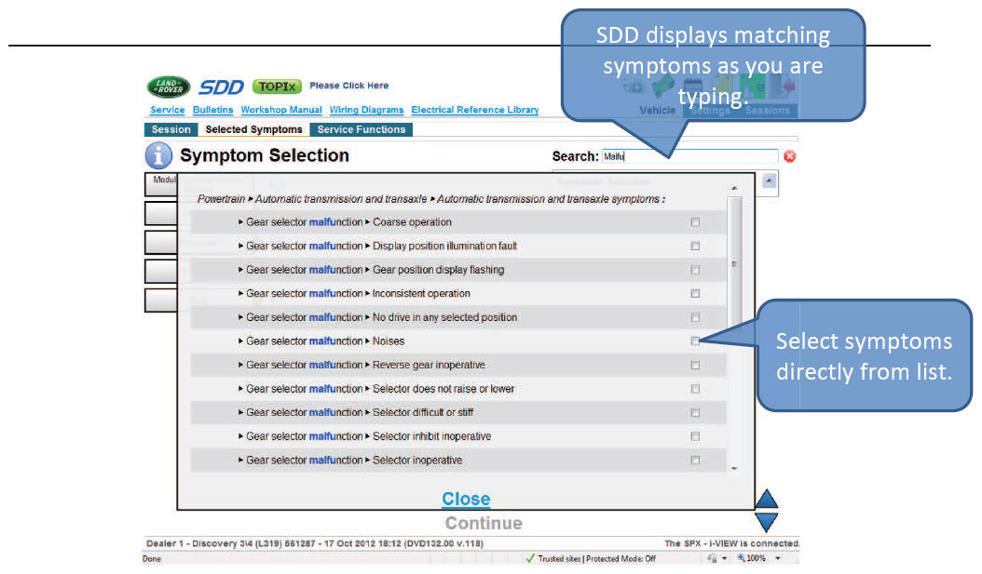The height and width of the screenshot is (574, 982).
Task: Click the blue up arrow triangle
Action: pyautogui.click(x=766, y=500)
